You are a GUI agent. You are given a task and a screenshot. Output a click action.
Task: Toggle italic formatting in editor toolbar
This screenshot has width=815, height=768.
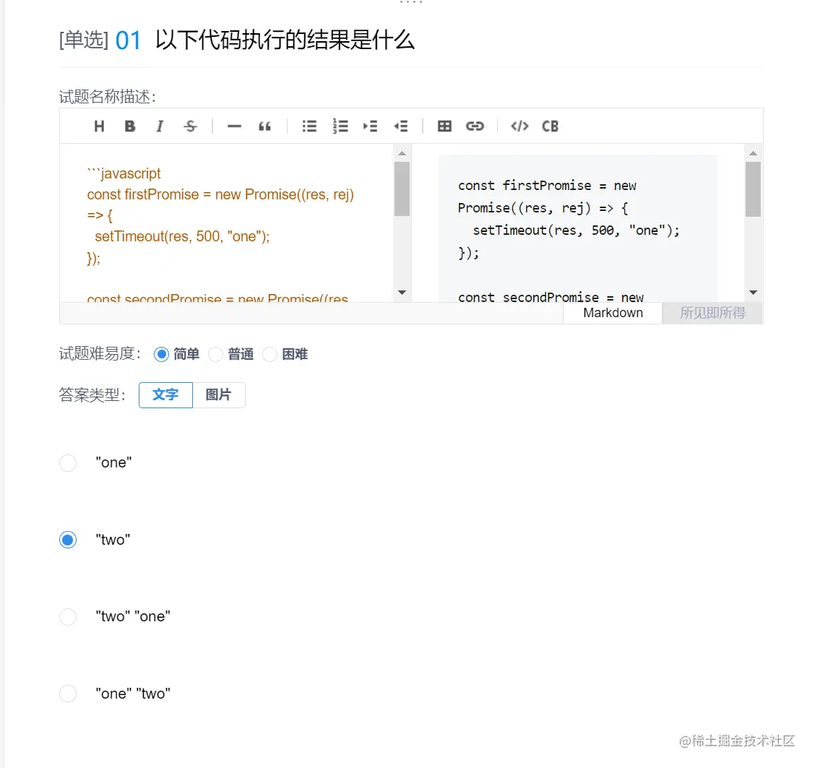[x=160, y=126]
